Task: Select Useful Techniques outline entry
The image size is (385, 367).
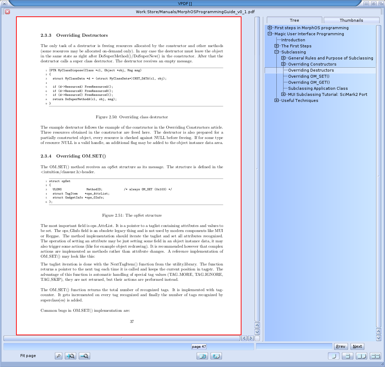Action: 300,100
